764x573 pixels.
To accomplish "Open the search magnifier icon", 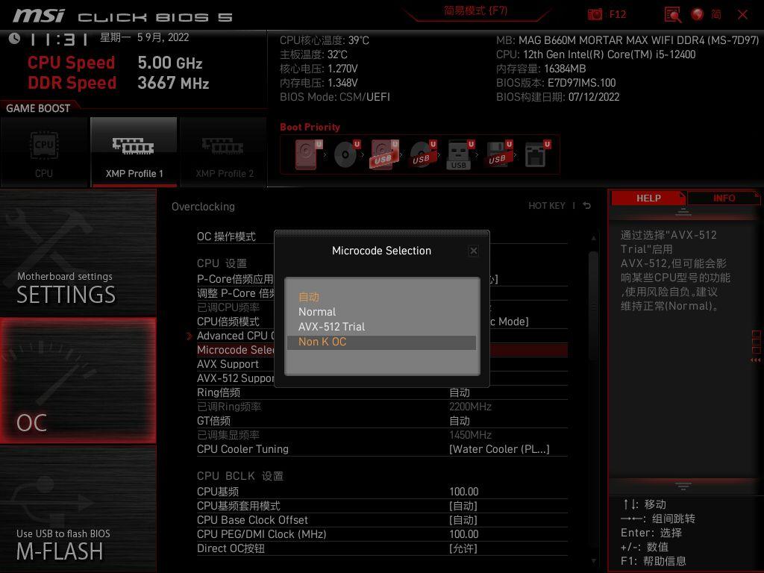I will (672, 14).
